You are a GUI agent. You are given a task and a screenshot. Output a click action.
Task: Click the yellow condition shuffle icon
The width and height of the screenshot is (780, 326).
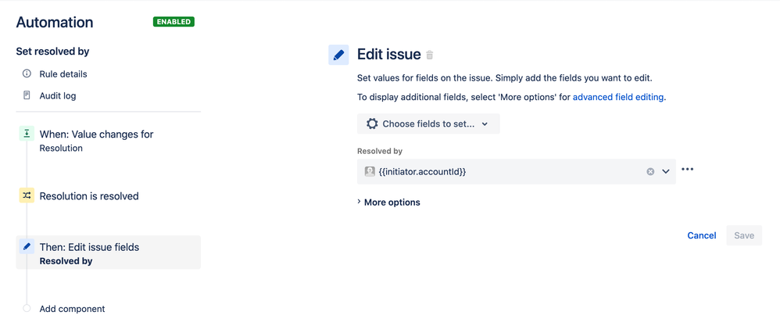27,195
